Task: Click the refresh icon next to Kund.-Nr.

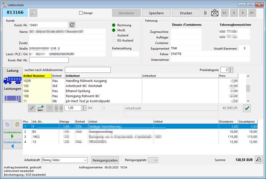Action: pos(72,25)
